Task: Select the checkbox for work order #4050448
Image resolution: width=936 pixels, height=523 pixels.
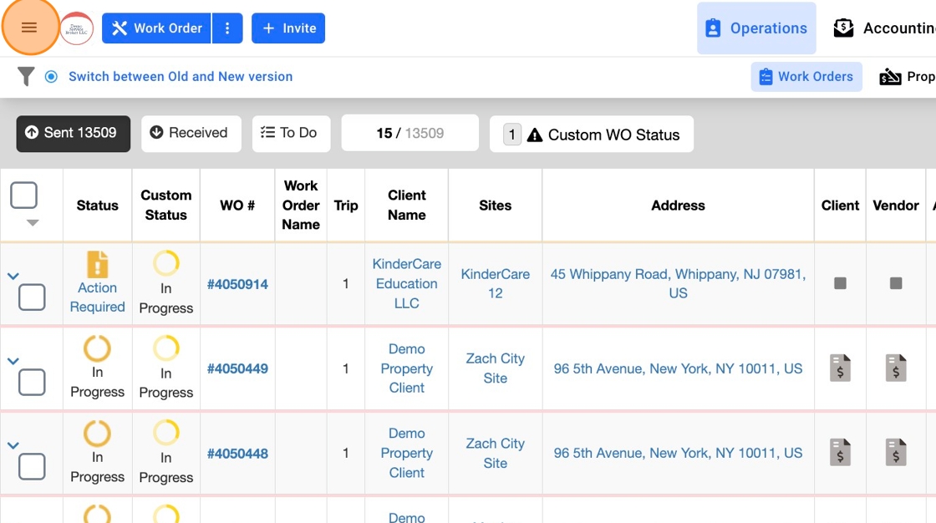Action: [32, 467]
